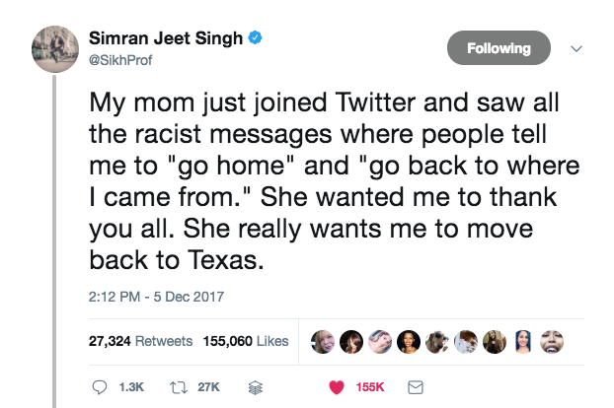
Task: Like the tweet with the heart icon
Action: click(335, 388)
